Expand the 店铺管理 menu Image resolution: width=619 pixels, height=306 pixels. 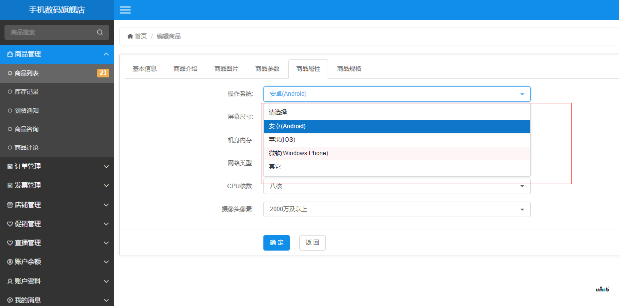106,205
